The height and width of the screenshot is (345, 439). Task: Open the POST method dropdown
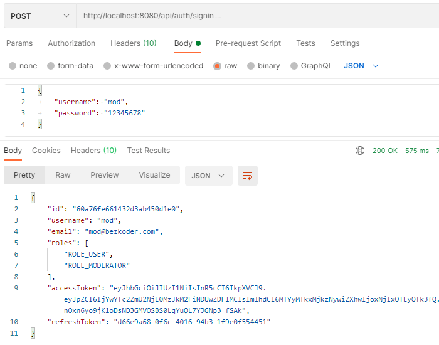pyautogui.click(x=40, y=16)
